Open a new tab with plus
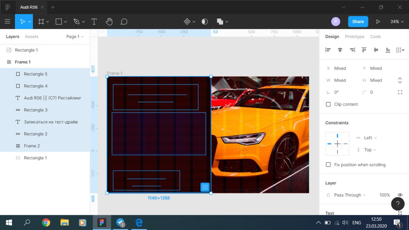The image size is (409, 230). 53,7
